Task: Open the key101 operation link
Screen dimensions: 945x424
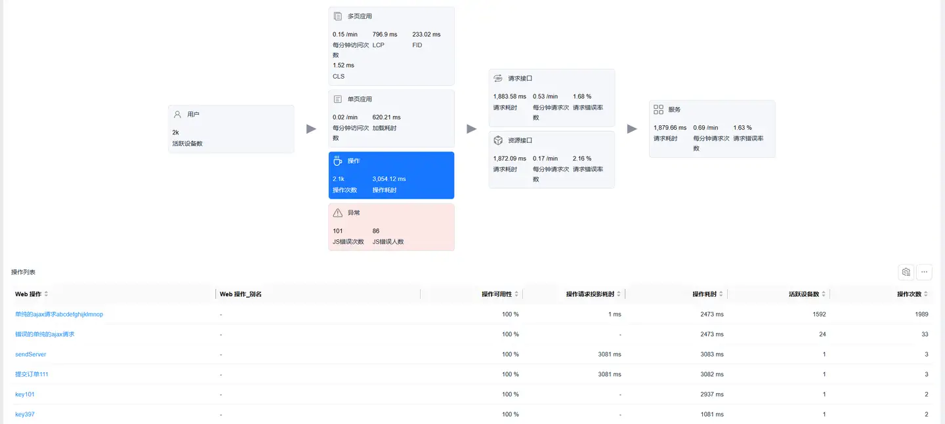Action: coord(25,395)
